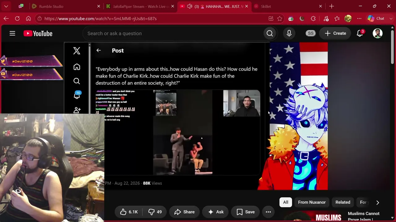
Task: Open the favorites list icon
Action: [x=337, y=18]
